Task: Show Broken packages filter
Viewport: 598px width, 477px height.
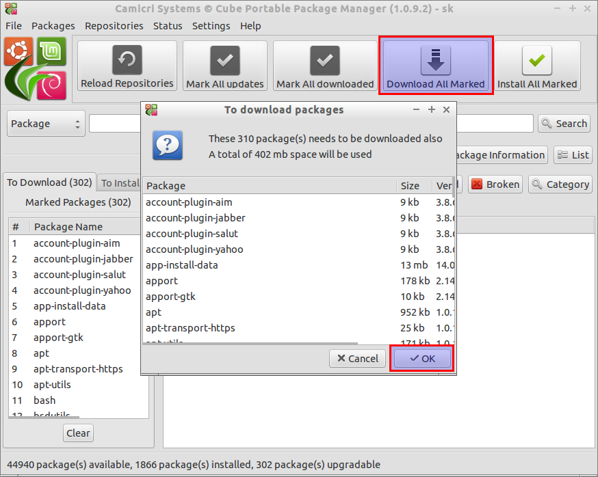Action: [495, 184]
